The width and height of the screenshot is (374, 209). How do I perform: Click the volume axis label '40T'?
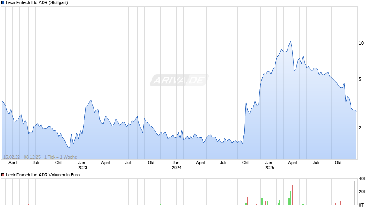pyautogui.click(x=362, y=178)
